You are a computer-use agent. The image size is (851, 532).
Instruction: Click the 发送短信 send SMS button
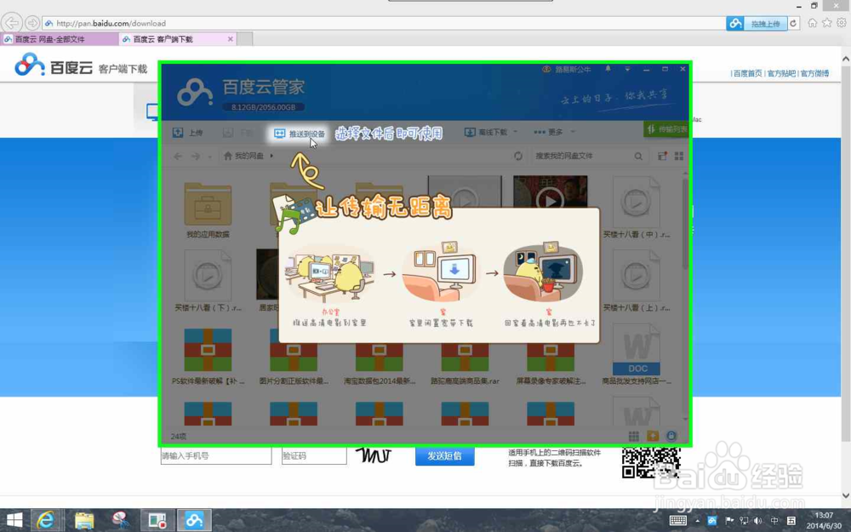coord(444,456)
